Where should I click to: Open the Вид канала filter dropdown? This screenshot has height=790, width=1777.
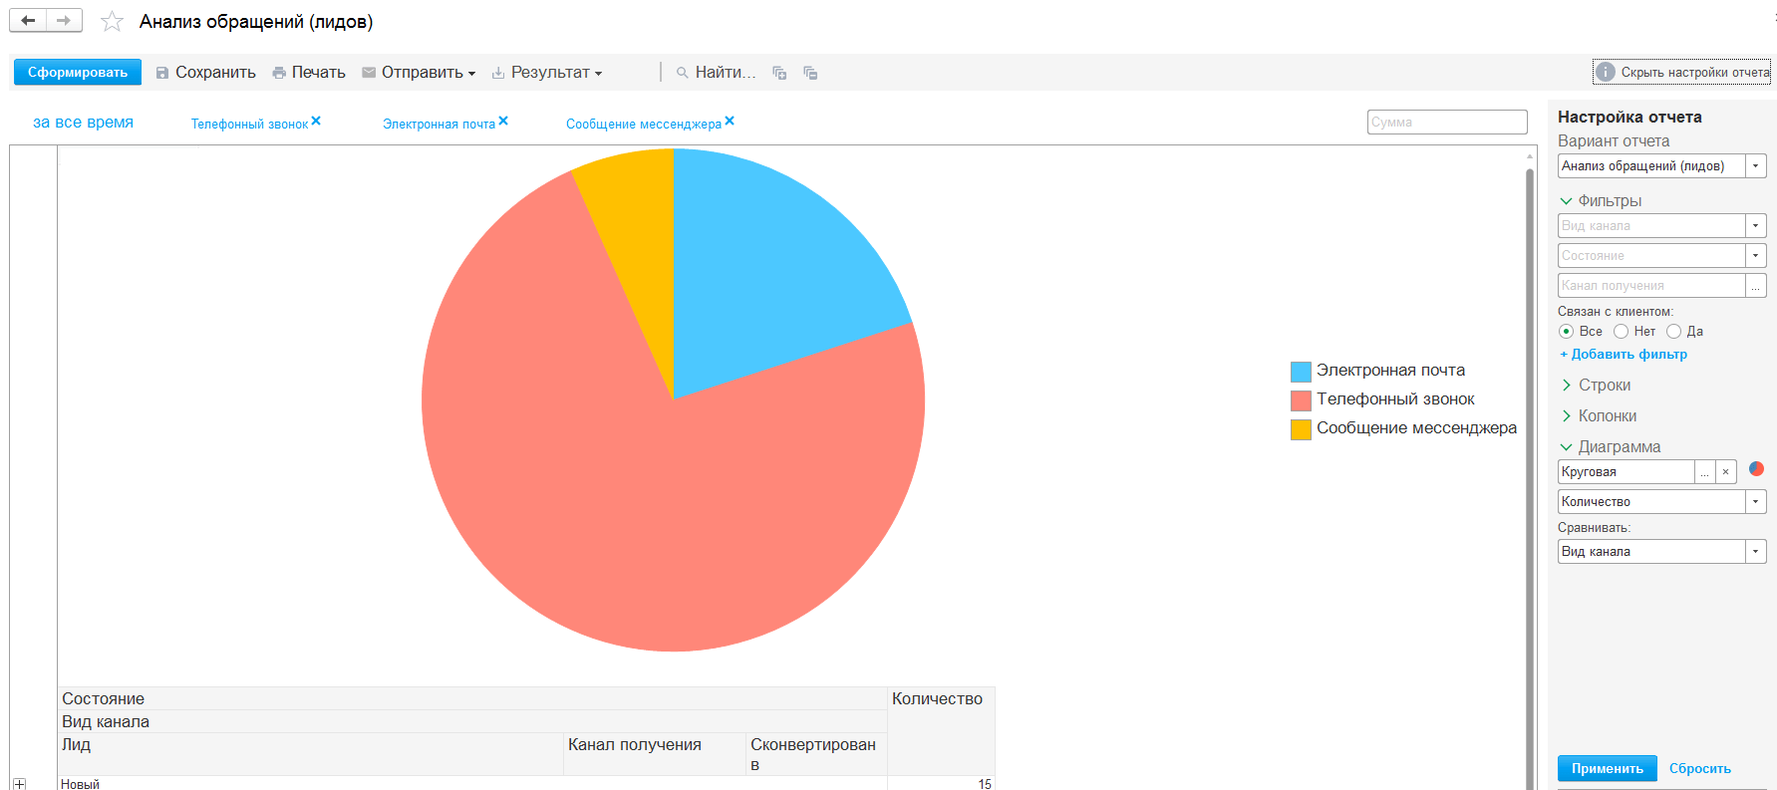[x=1756, y=226]
